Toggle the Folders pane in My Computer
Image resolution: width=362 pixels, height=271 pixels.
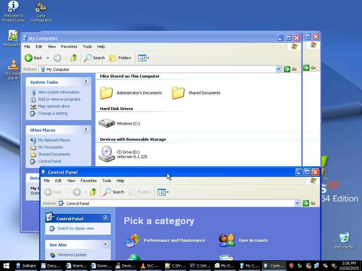(120, 58)
